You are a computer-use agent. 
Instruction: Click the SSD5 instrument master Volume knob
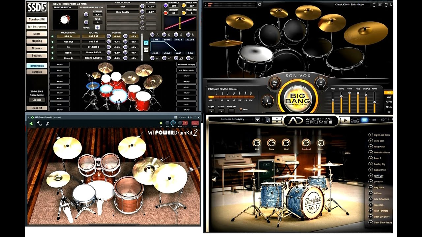(x=86, y=14)
